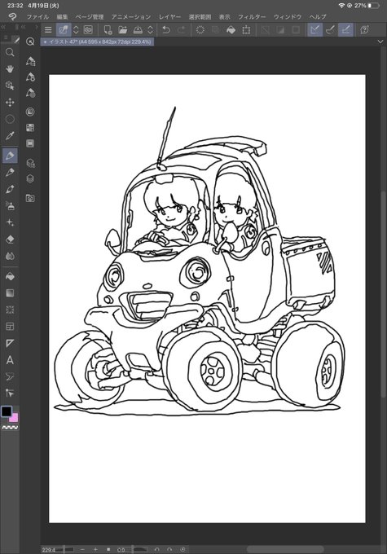
Task: Select the Pencil tool
Action: pos(10,173)
